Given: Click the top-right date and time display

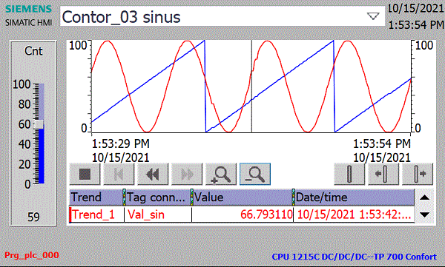Looking at the screenshot, I should tap(416, 16).
